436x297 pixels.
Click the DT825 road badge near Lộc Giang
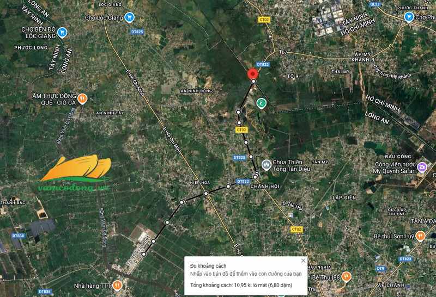[137, 32]
